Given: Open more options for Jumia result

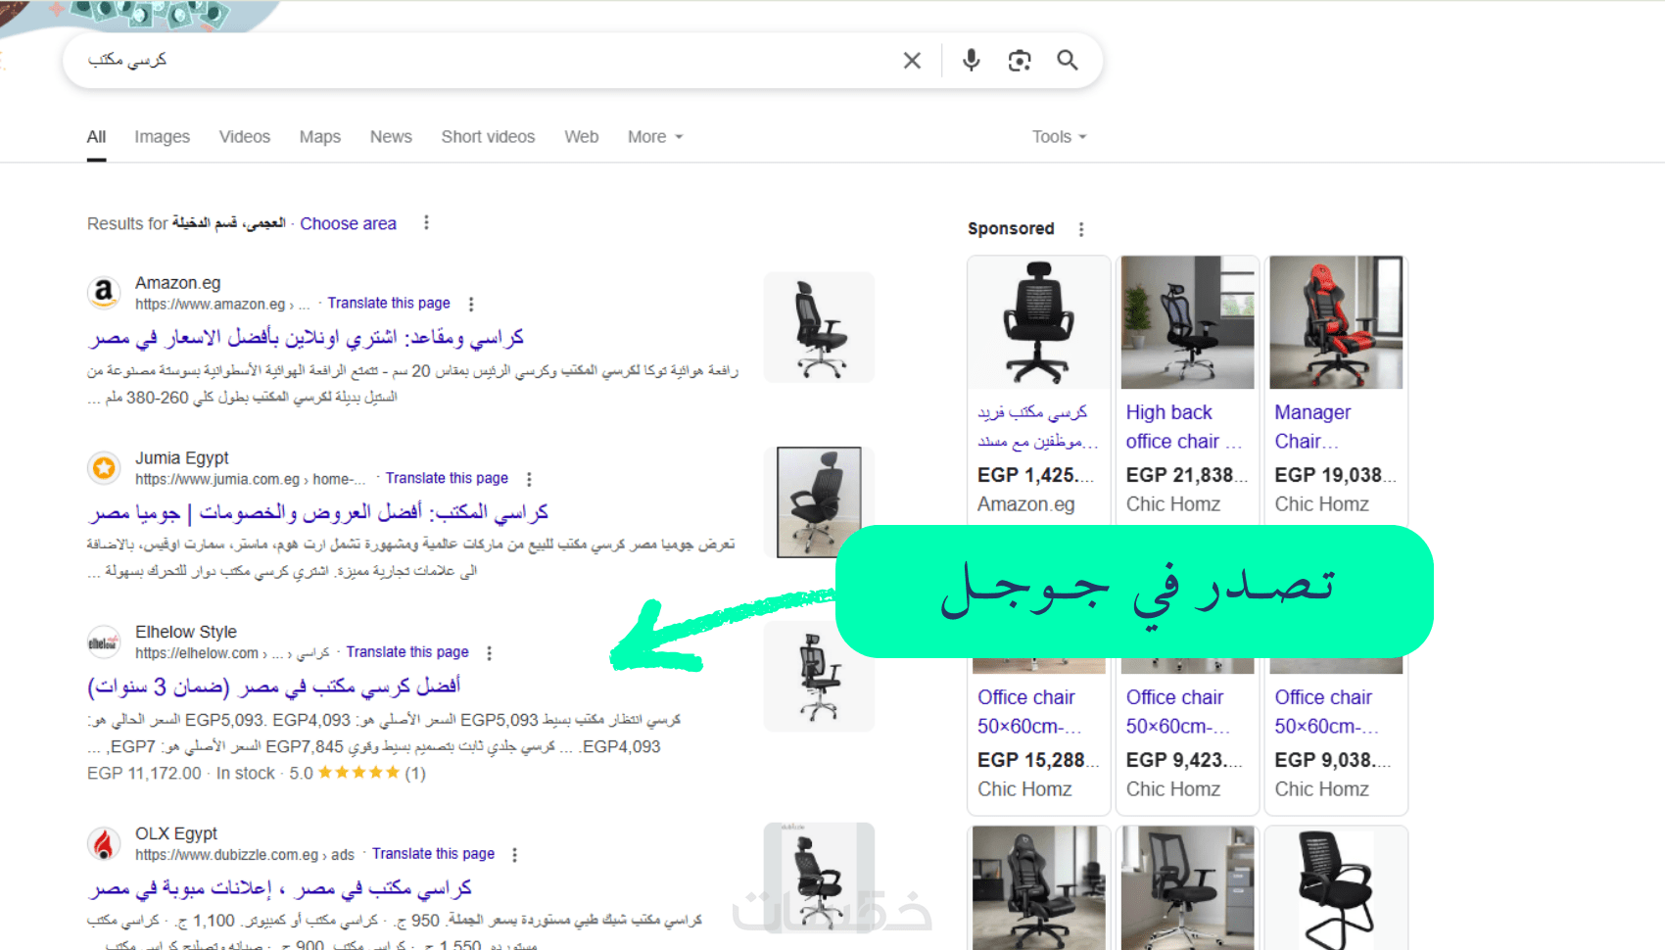Looking at the screenshot, I should tap(529, 480).
